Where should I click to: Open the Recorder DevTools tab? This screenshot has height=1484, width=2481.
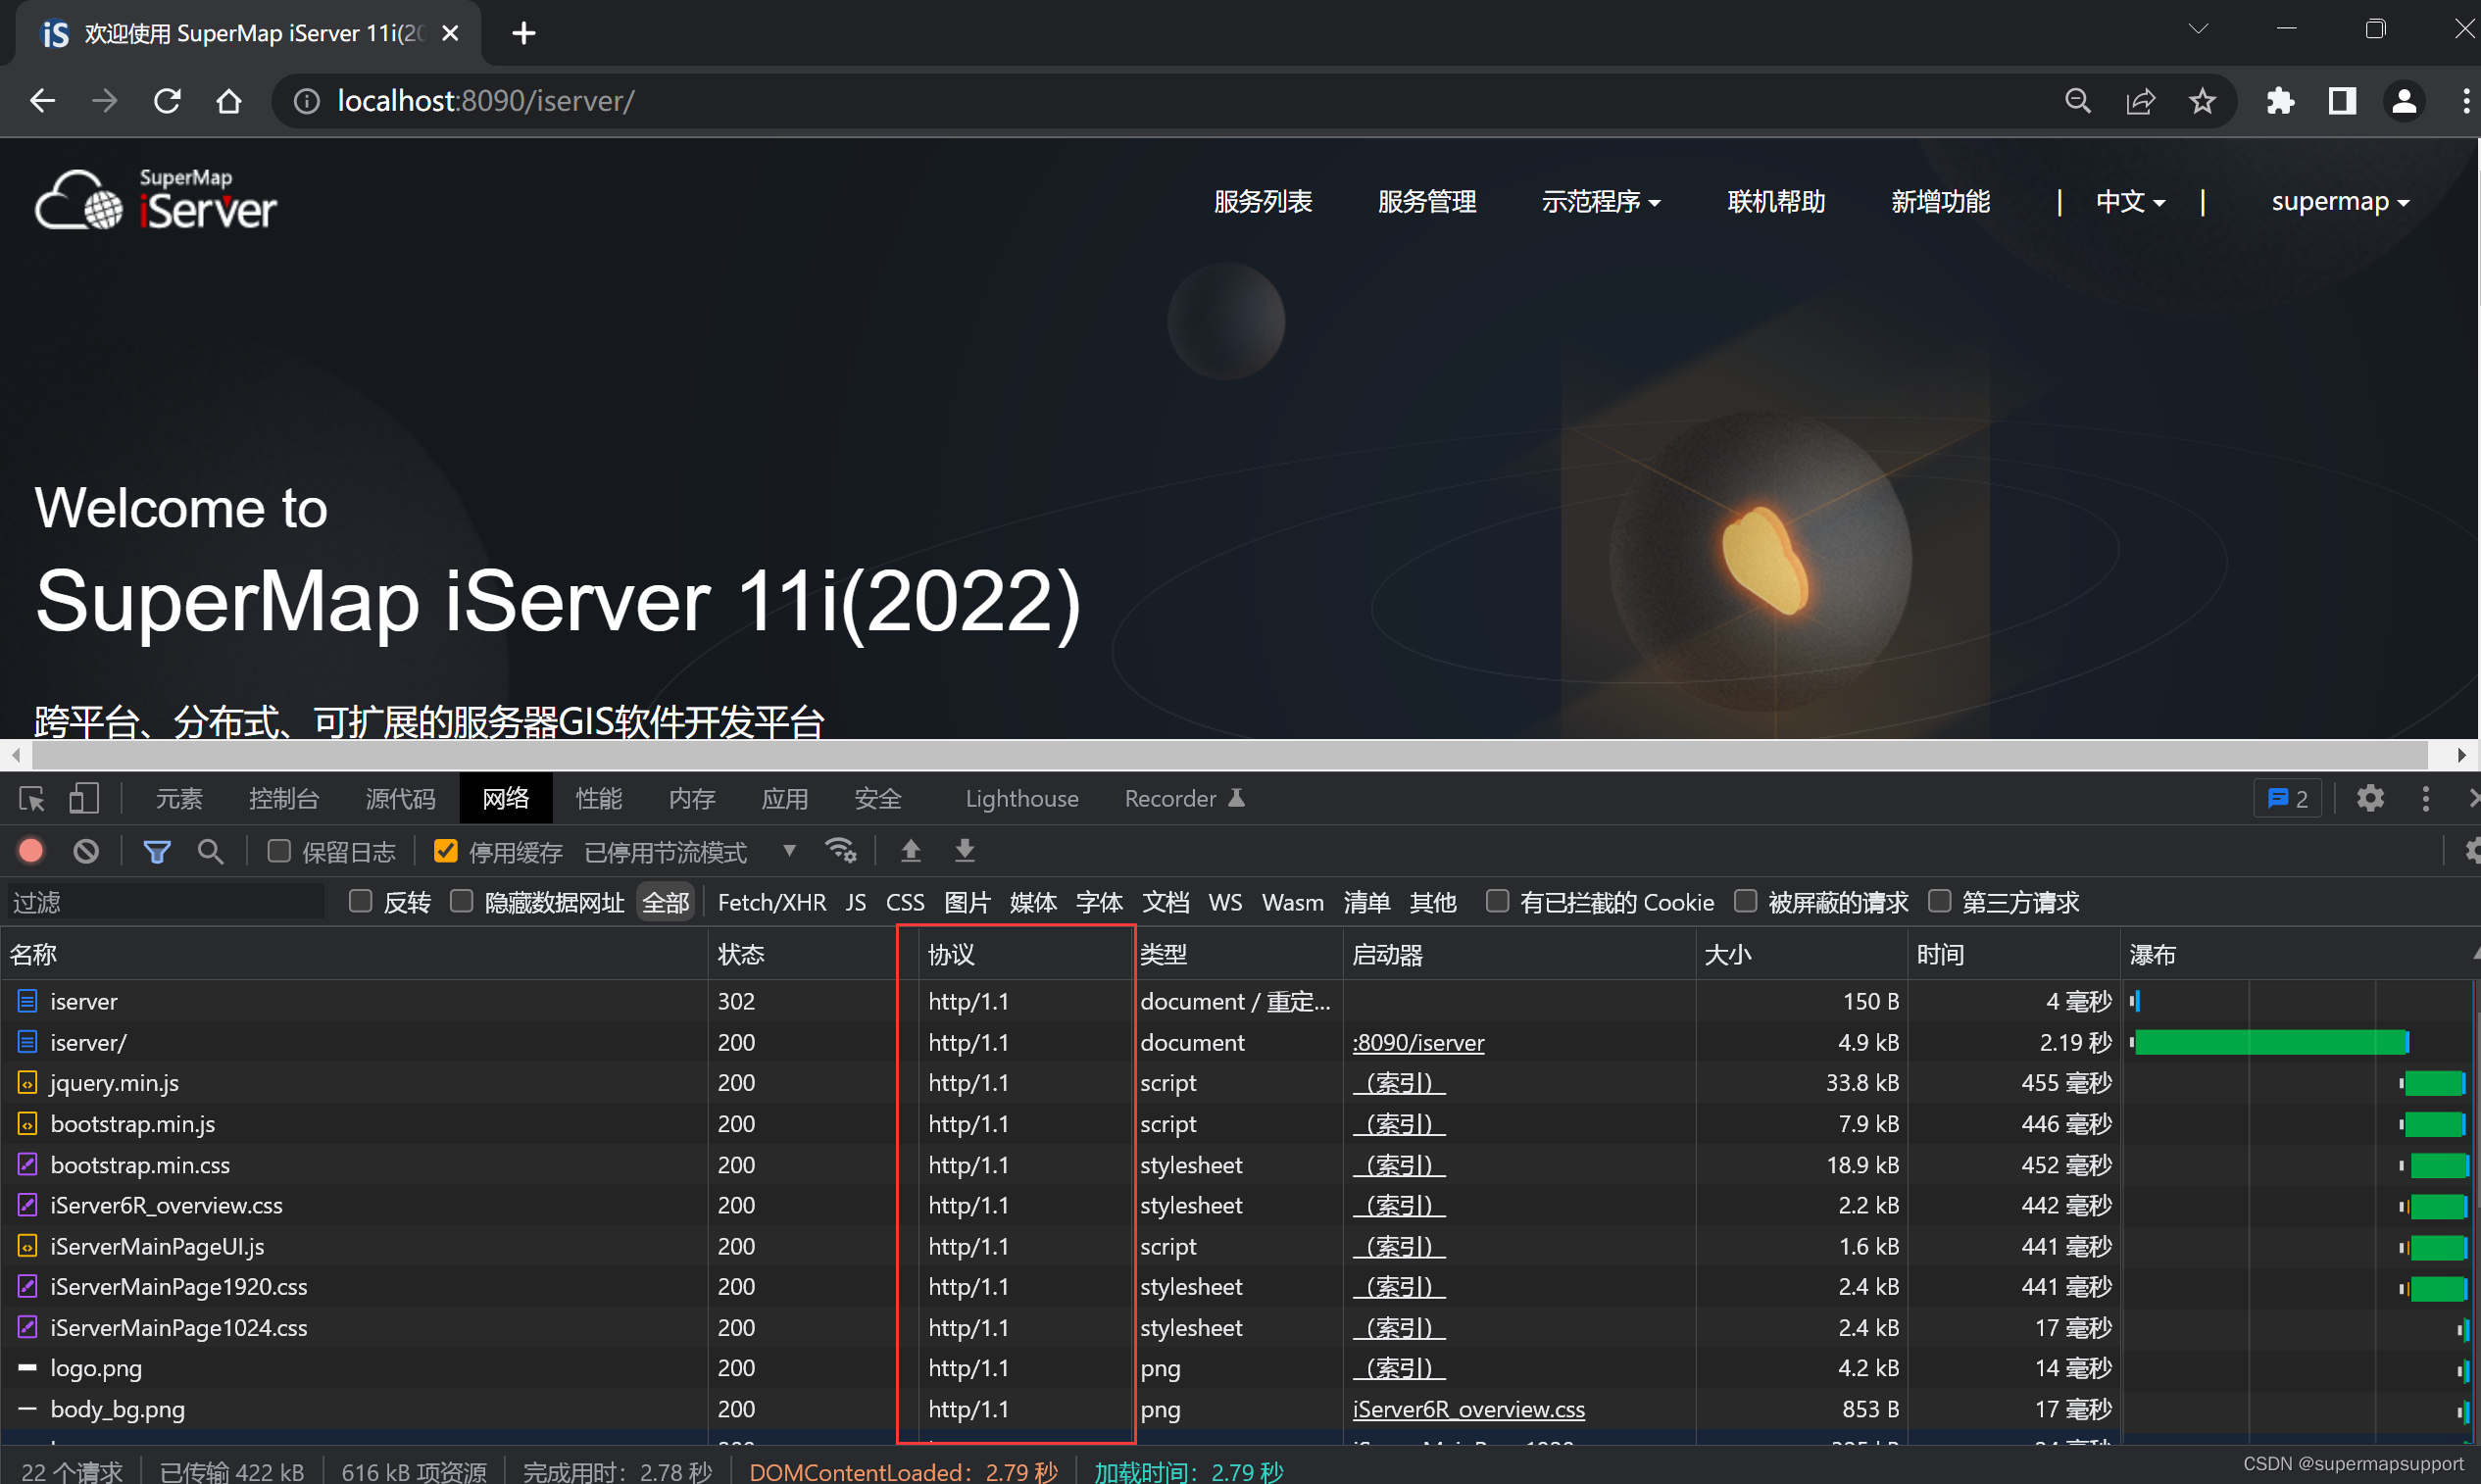pyautogui.click(x=1184, y=799)
